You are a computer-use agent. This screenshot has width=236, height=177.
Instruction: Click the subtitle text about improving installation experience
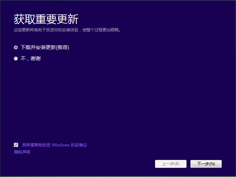point(67,30)
